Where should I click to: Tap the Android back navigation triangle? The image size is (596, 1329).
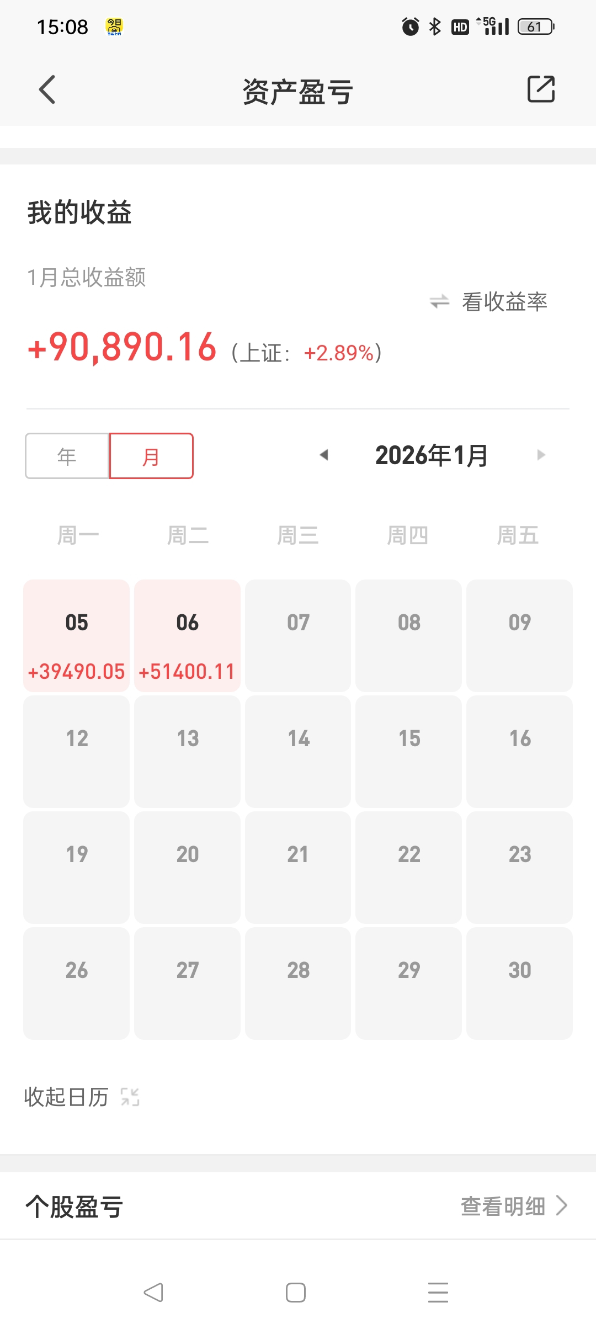click(153, 1292)
